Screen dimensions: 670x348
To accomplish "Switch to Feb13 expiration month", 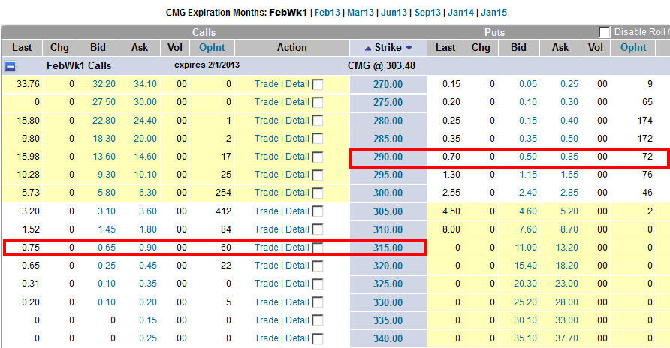I will 327,12.
